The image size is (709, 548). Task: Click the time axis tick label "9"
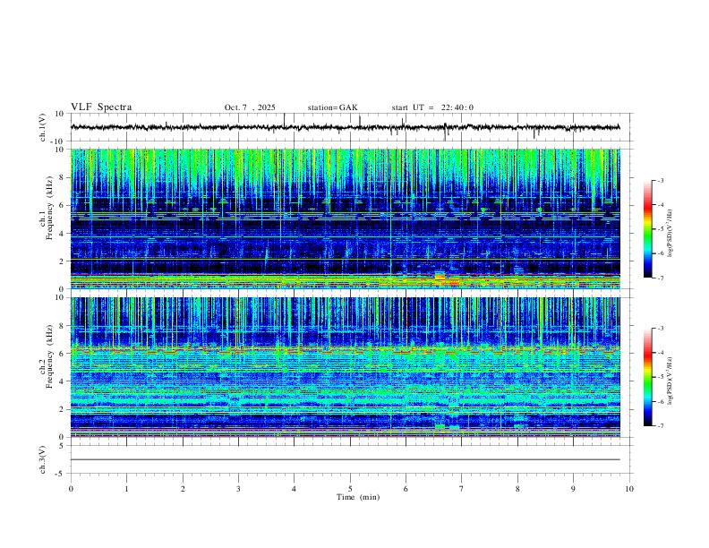[573, 489]
